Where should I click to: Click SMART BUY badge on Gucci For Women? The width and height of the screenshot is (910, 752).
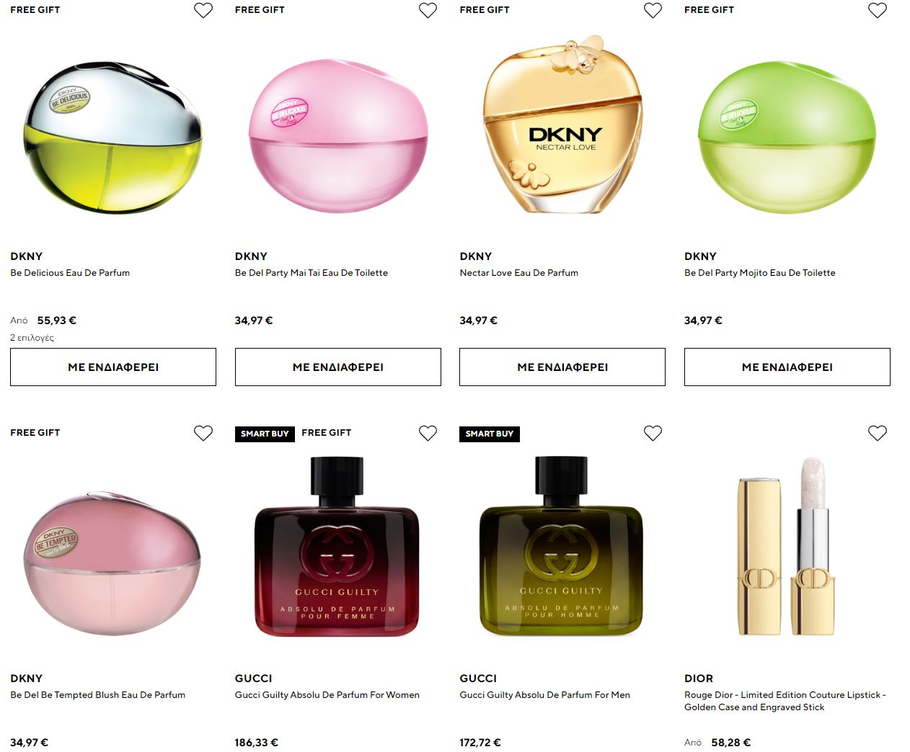(x=265, y=434)
